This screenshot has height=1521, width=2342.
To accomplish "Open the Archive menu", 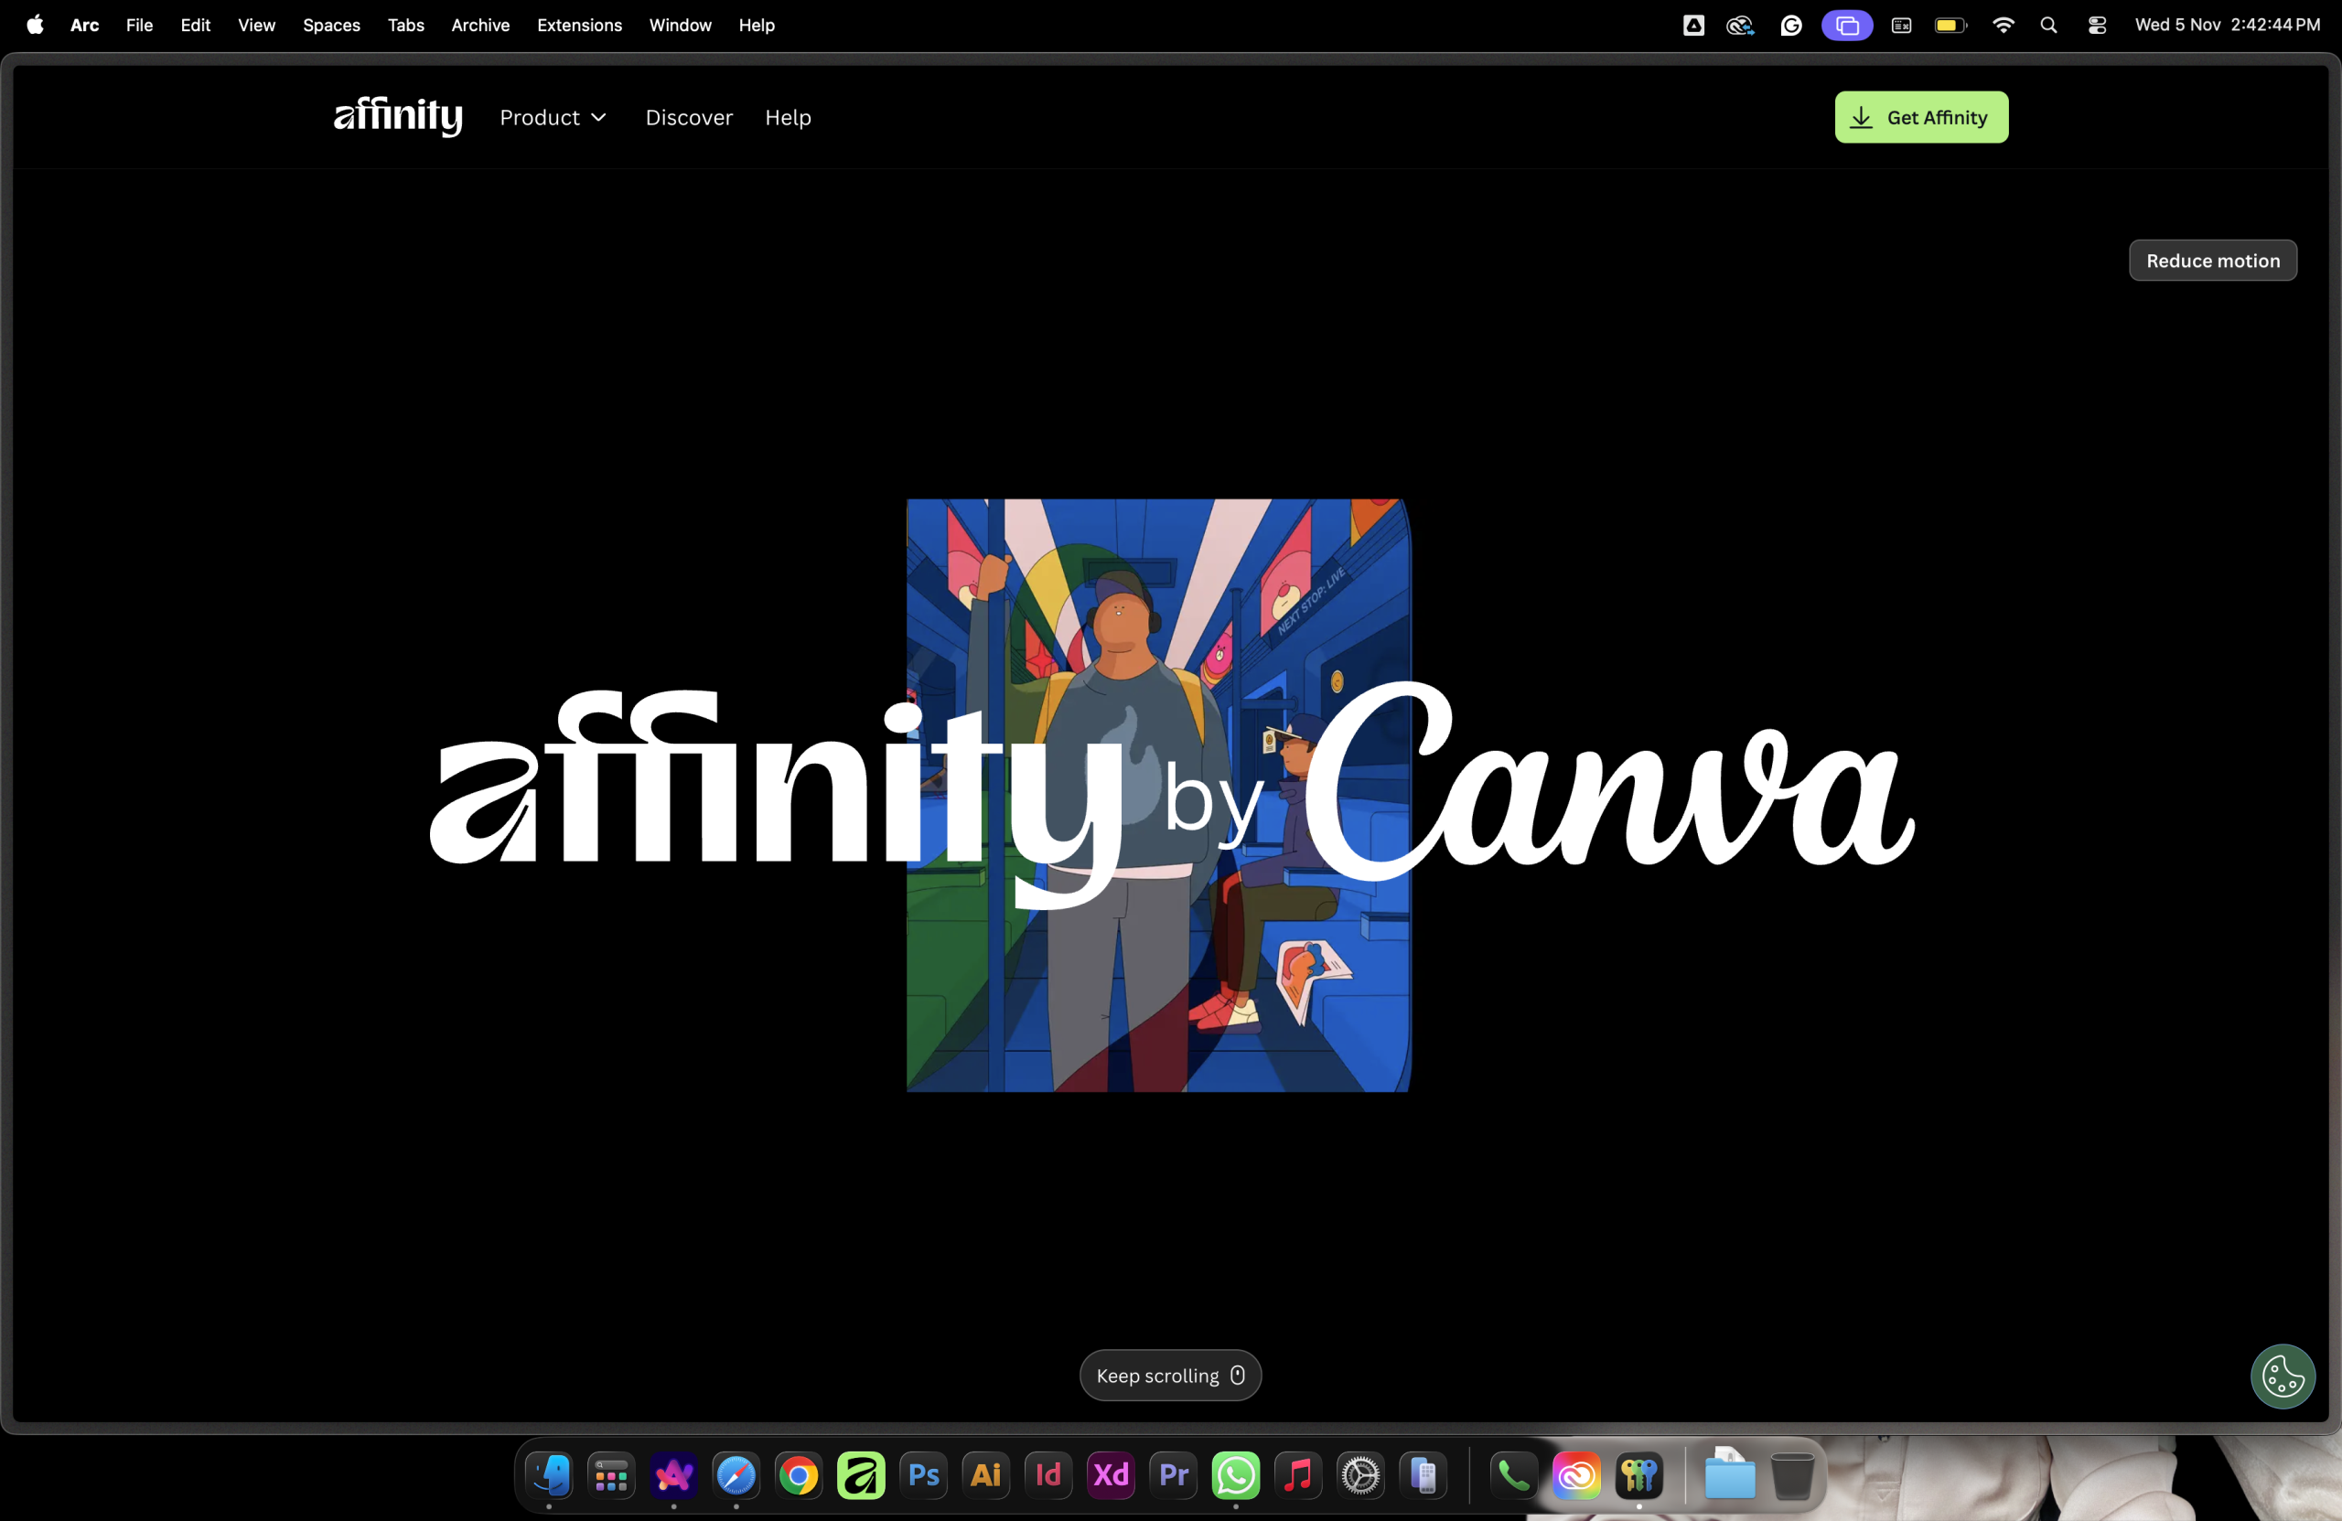I will (x=480, y=26).
